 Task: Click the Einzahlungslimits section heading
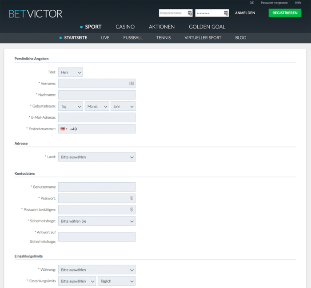[28, 256]
